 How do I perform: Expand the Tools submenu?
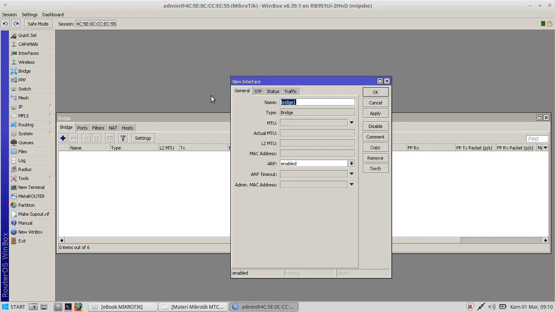[x=50, y=178]
